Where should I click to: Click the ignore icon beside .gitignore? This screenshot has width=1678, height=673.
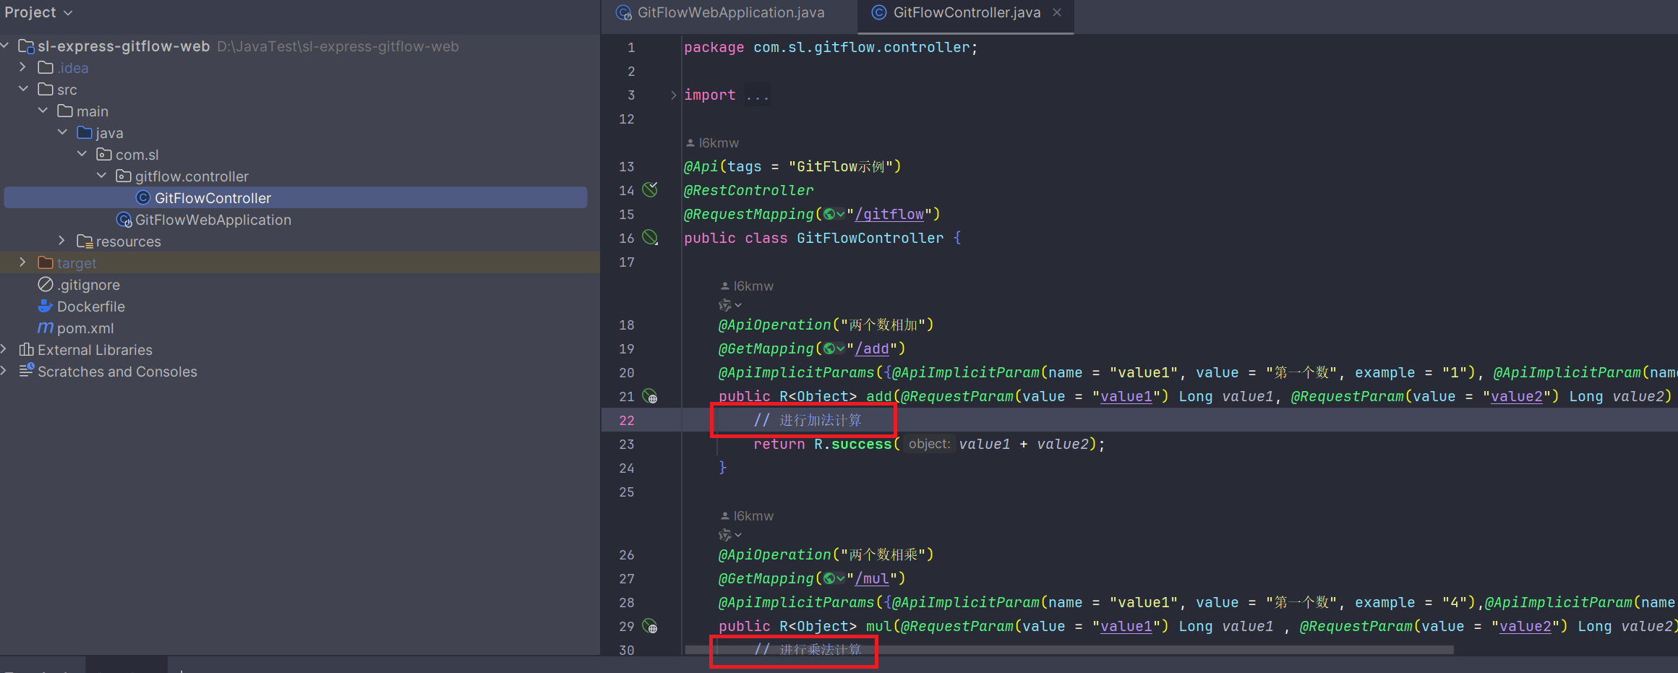(x=46, y=284)
